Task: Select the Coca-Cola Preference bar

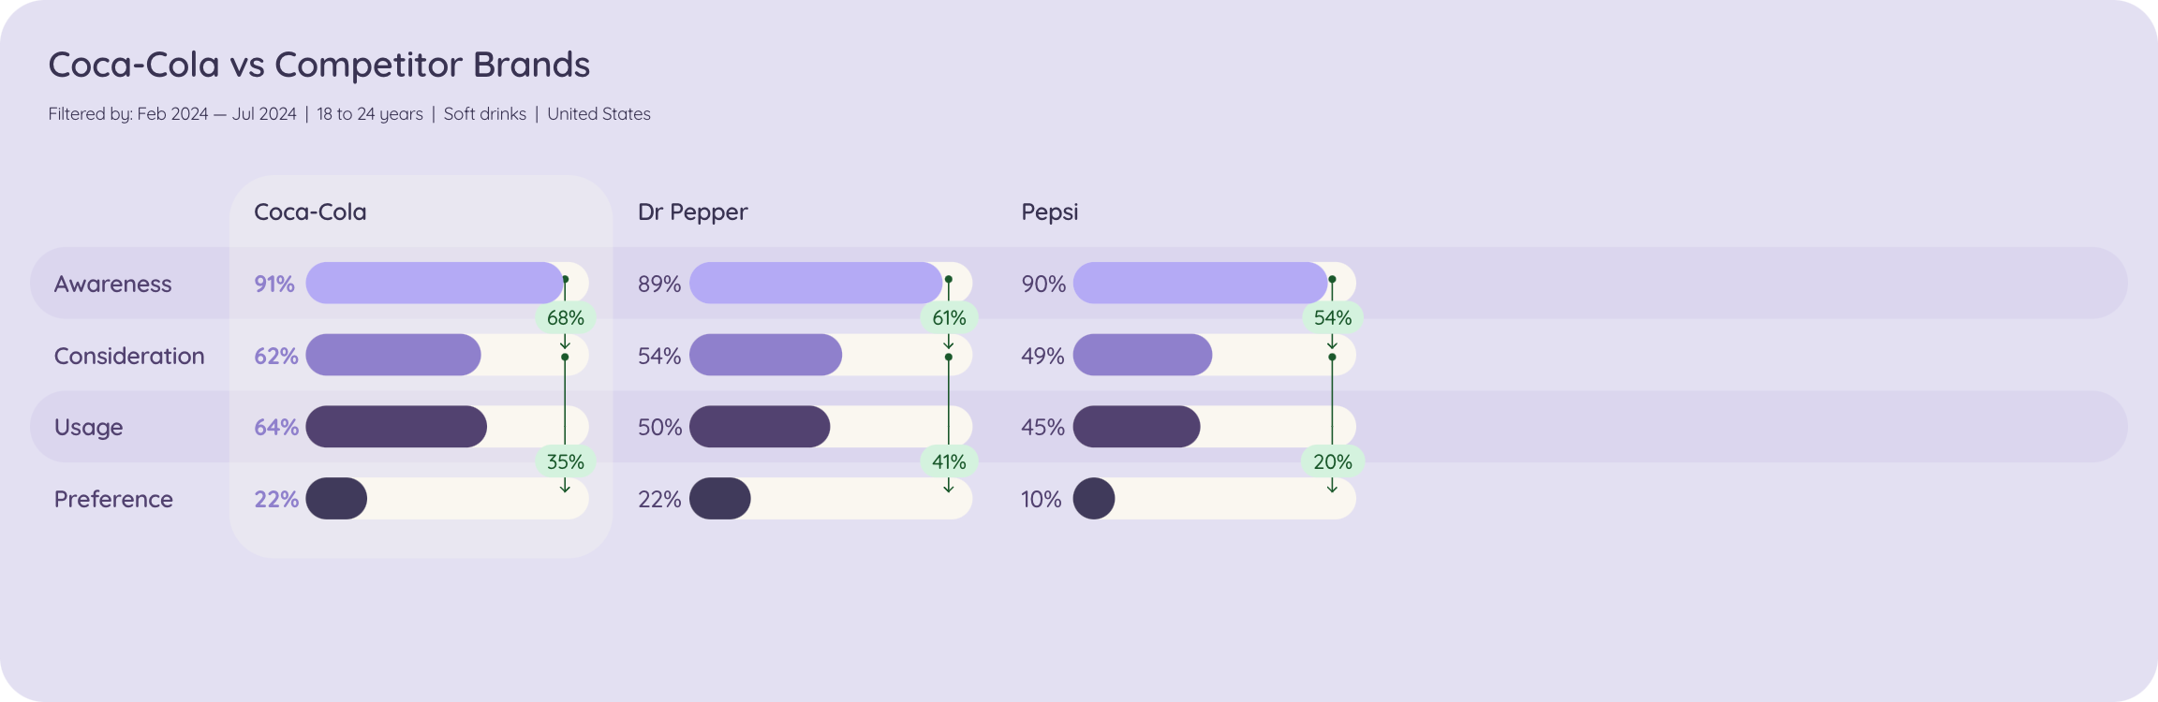Action: (x=336, y=499)
